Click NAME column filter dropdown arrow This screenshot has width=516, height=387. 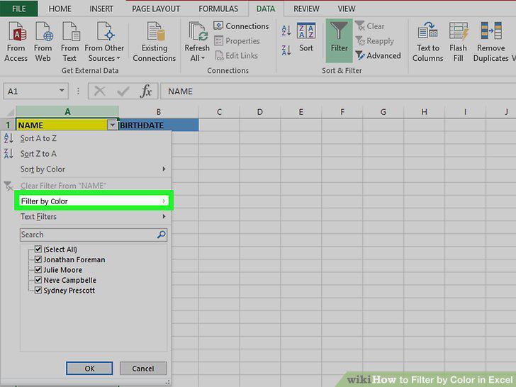112,125
